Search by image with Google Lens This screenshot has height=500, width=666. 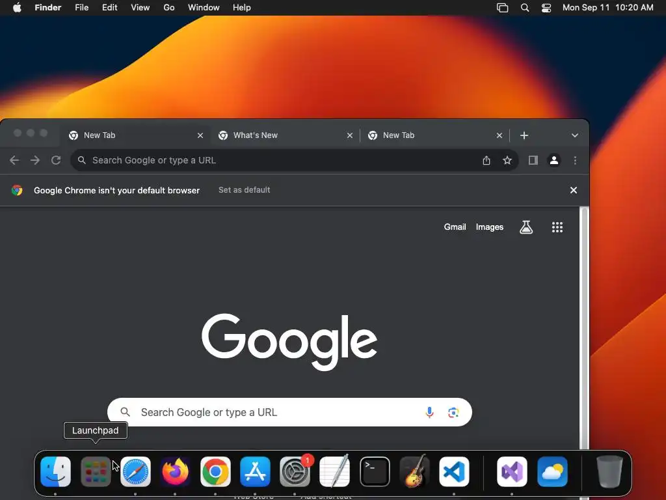tap(453, 412)
